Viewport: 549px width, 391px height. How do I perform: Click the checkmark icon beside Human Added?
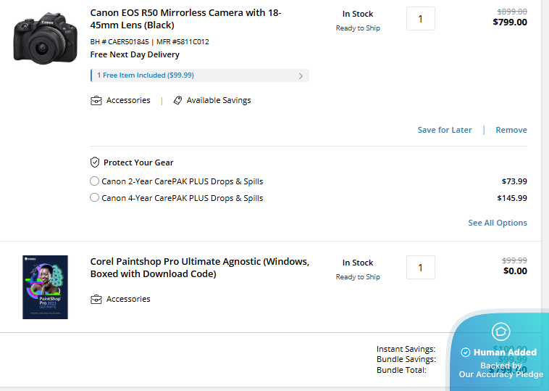tap(465, 353)
